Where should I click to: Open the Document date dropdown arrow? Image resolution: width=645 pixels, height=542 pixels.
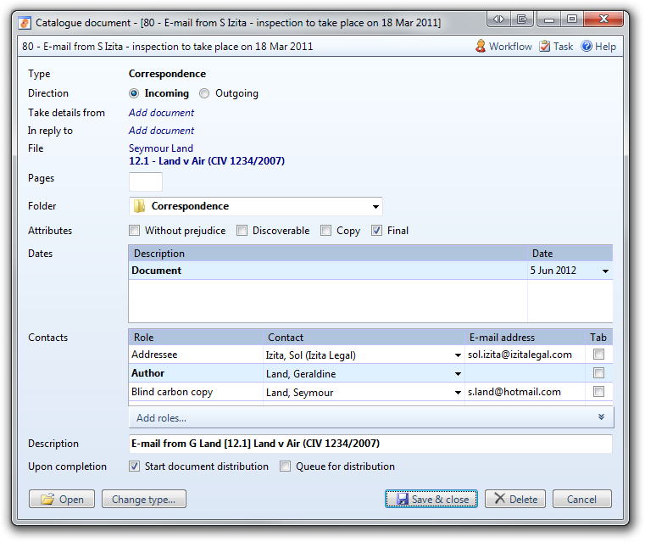pyautogui.click(x=605, y=271)
